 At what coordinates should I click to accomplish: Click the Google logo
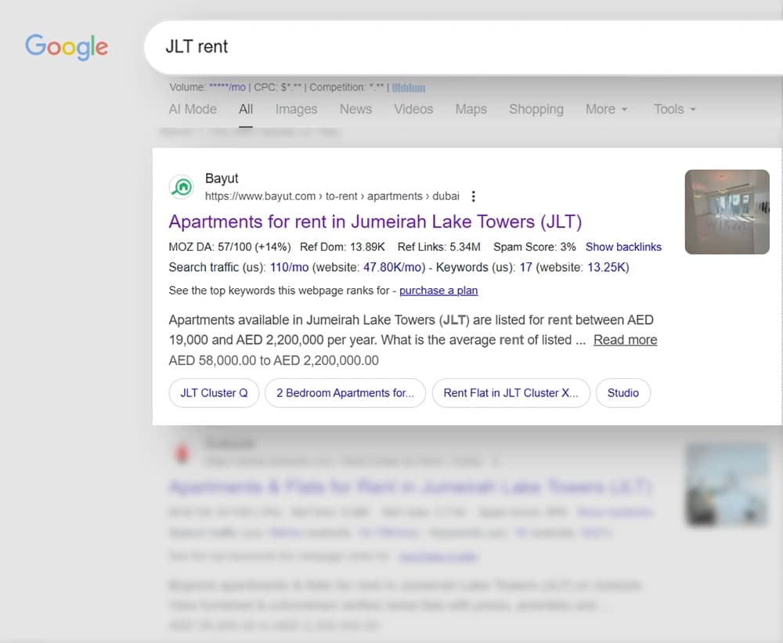[67, 47]
